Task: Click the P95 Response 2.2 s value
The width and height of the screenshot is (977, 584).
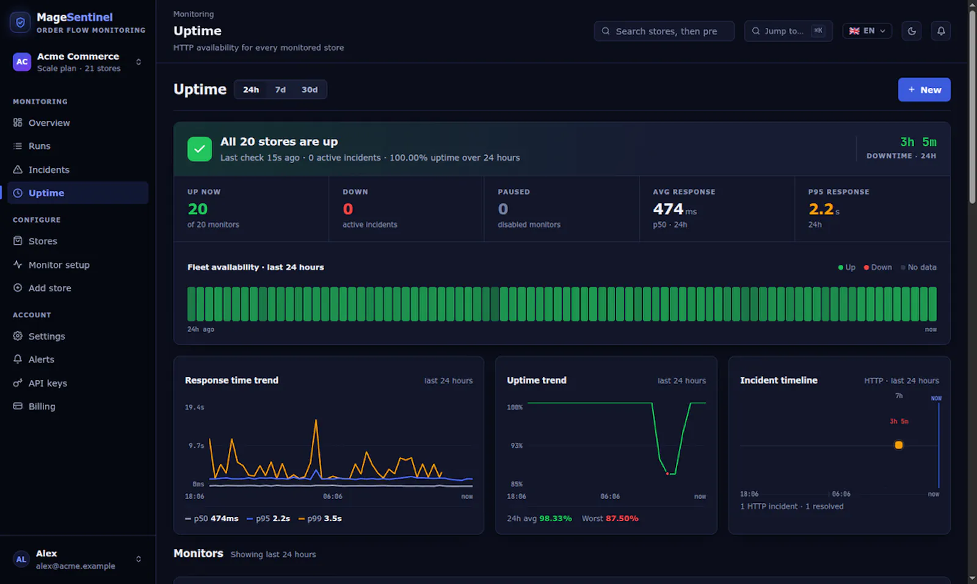Action: coord(824,209)
